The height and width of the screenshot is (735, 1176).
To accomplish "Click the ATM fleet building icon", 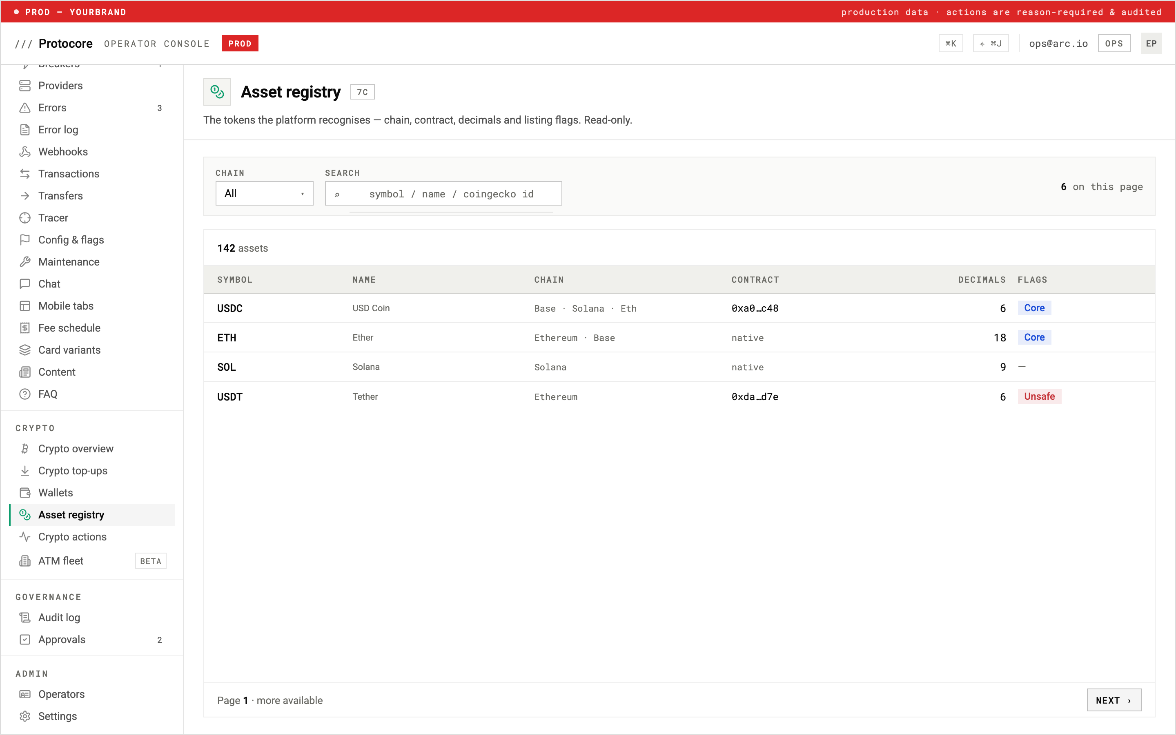I will pos(25,561).
